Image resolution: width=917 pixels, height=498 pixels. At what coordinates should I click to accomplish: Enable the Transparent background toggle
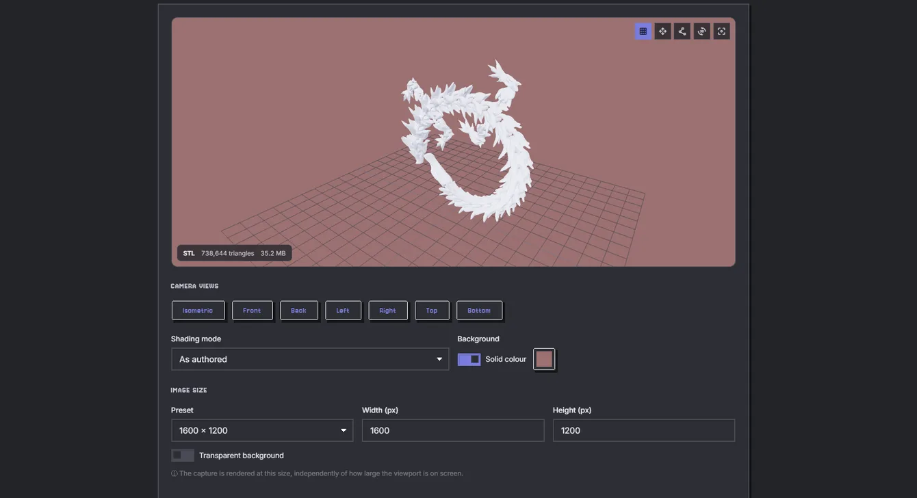[x=183, y=456]
